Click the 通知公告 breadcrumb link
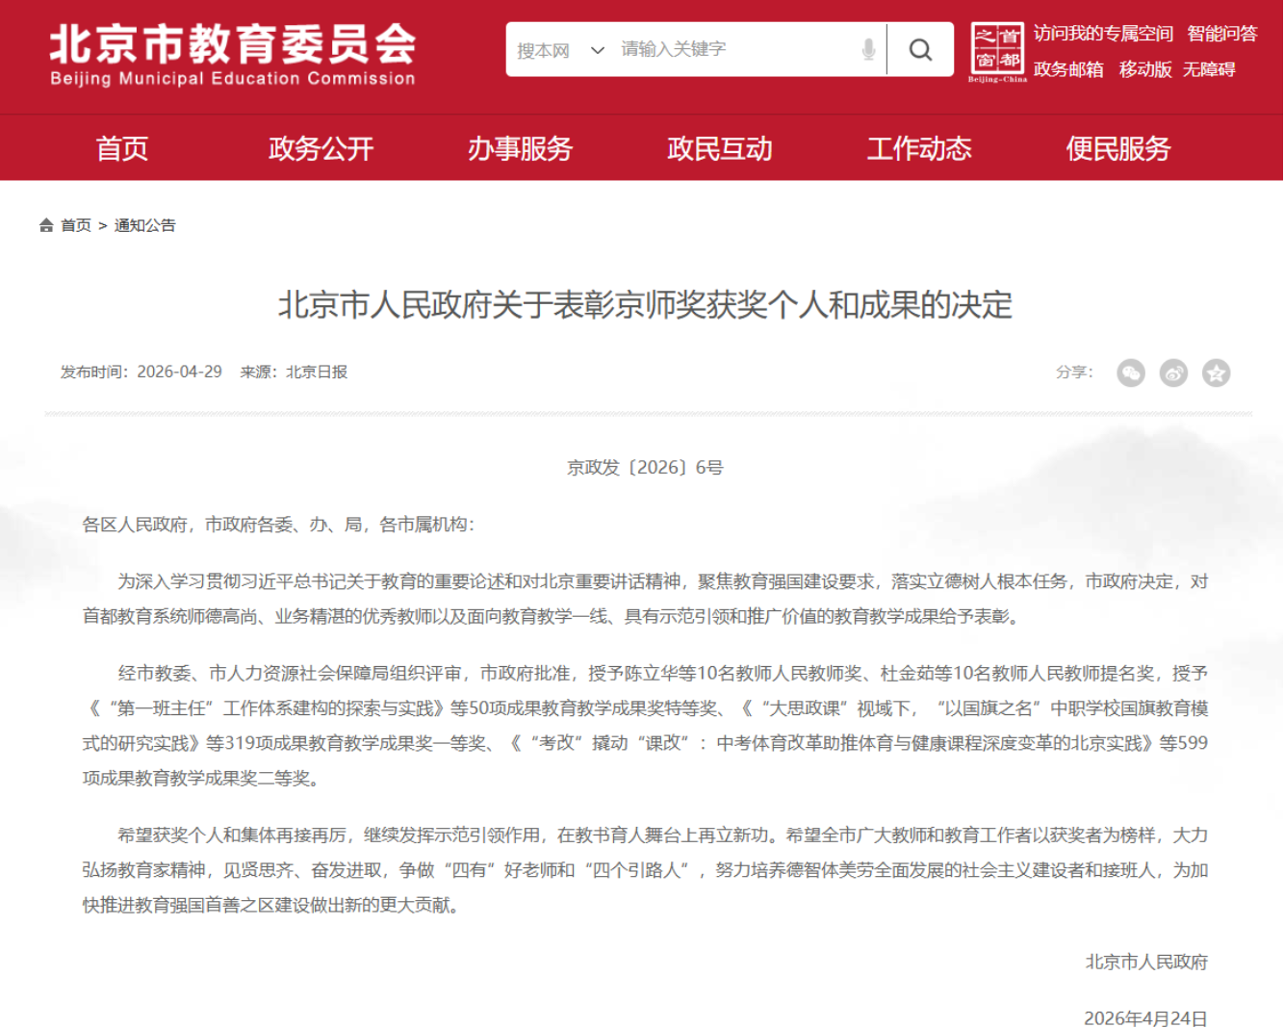Screen dimensions: 1284x1028 (x=145, y=225)
